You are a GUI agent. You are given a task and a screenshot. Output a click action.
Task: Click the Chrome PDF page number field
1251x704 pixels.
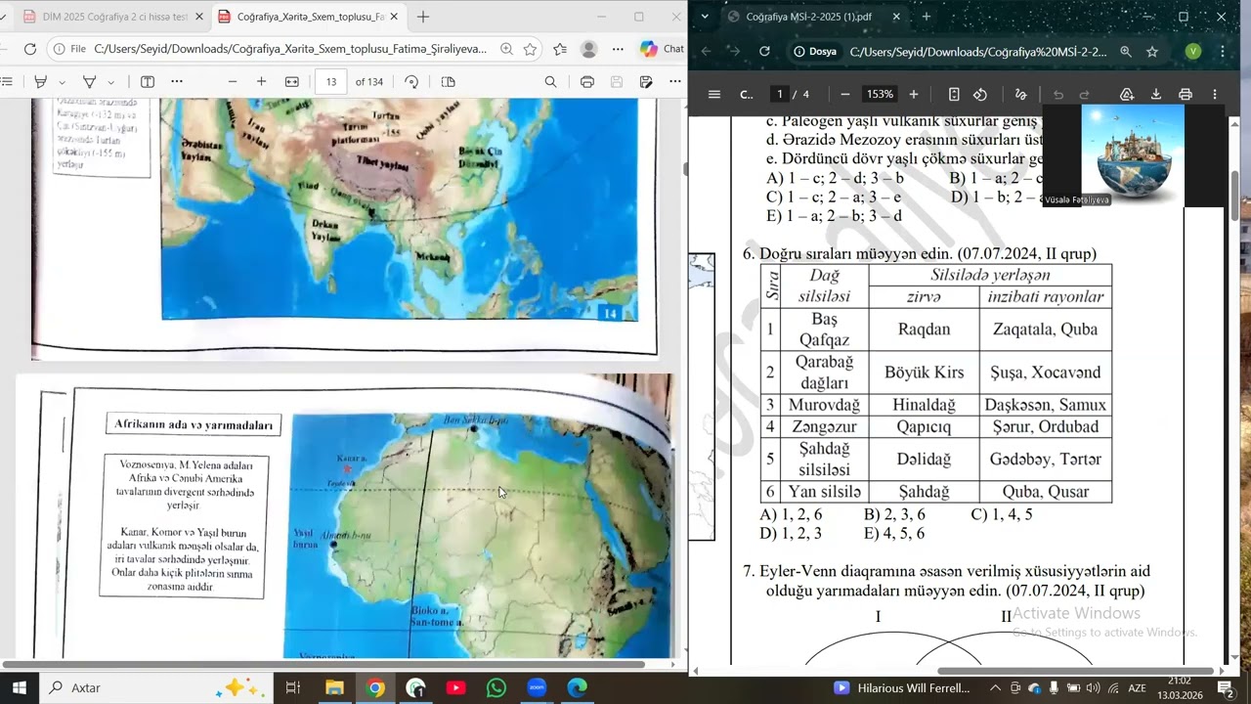(x=780, y=94)
